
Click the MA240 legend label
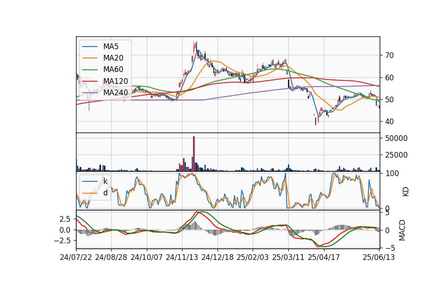click(116, 93)
